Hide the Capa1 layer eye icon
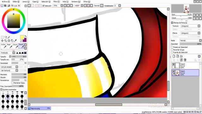This screenshot has width=202, height=114. [x=173, y=71]
